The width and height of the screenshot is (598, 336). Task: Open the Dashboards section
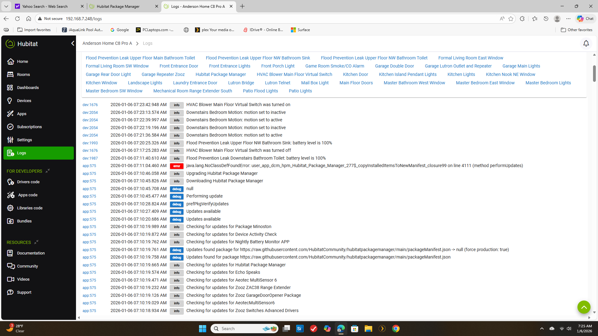pos(28,88)
